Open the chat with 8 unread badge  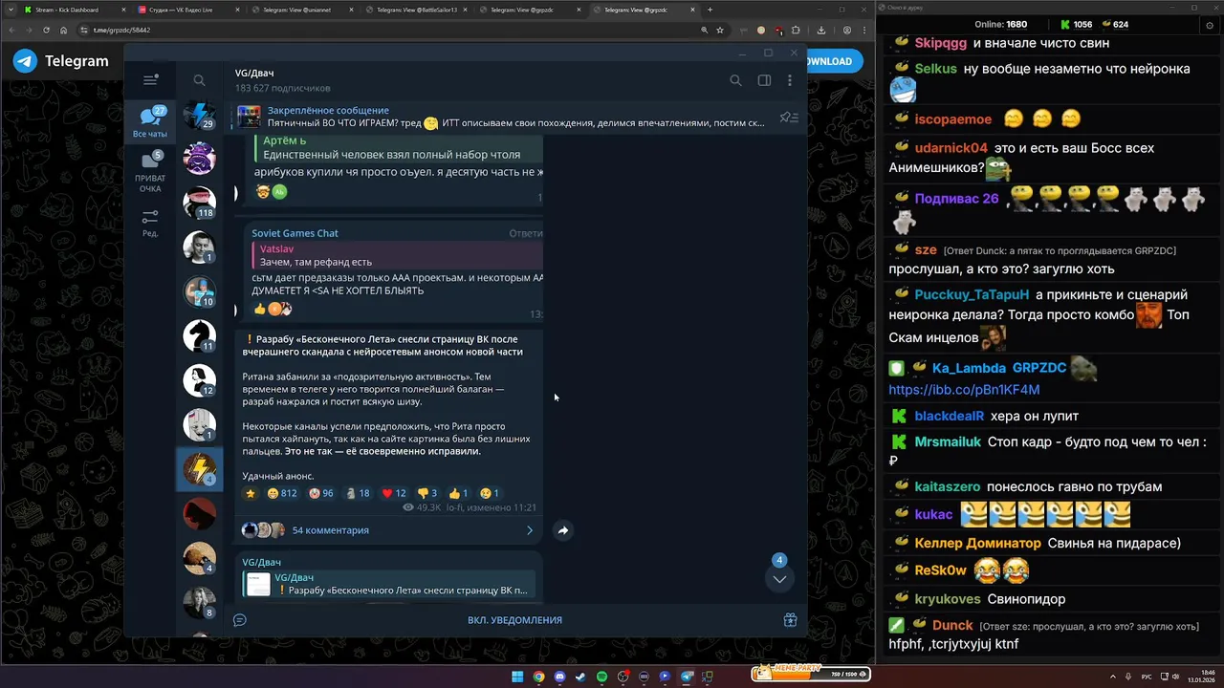click(200, 602)
